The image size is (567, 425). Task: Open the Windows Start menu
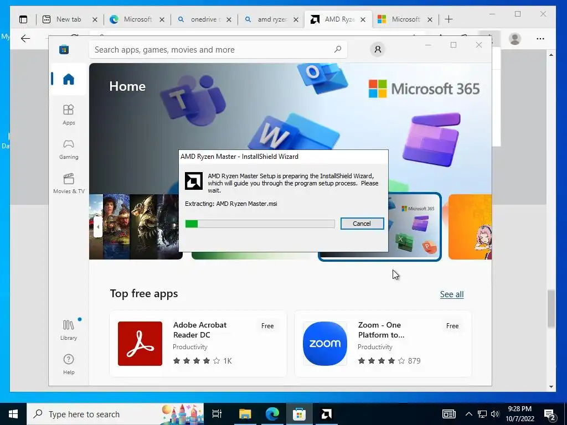coord(13,414)
